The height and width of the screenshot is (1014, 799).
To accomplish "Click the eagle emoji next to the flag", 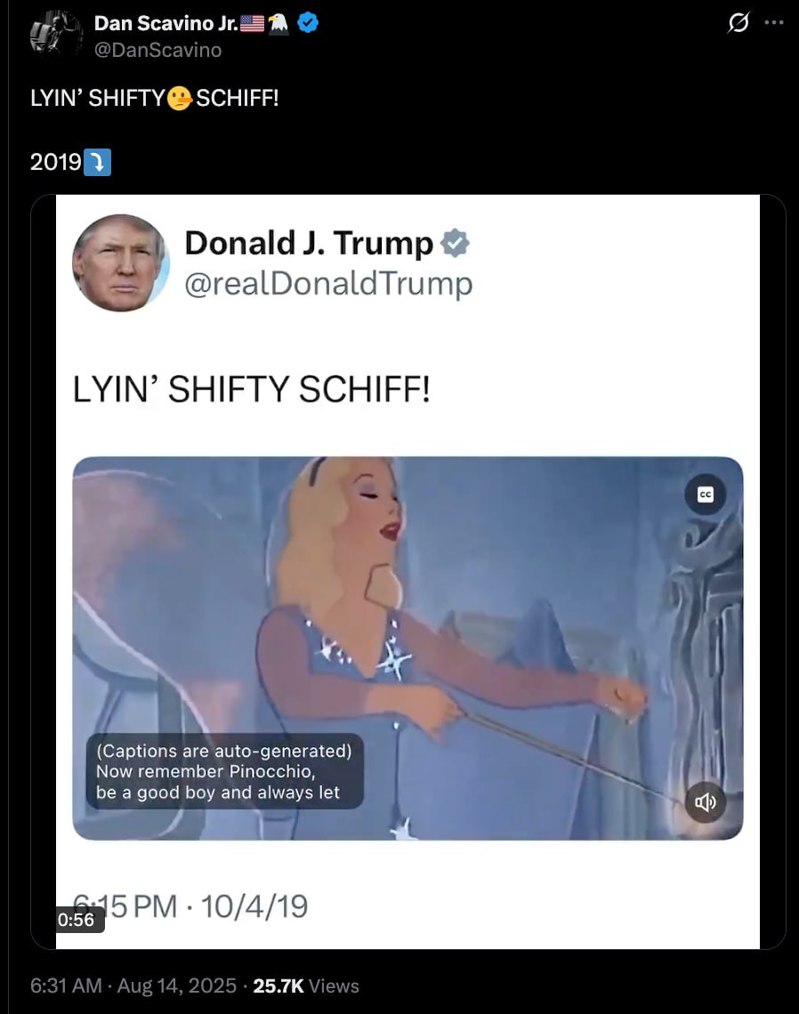I will [278, 24].
